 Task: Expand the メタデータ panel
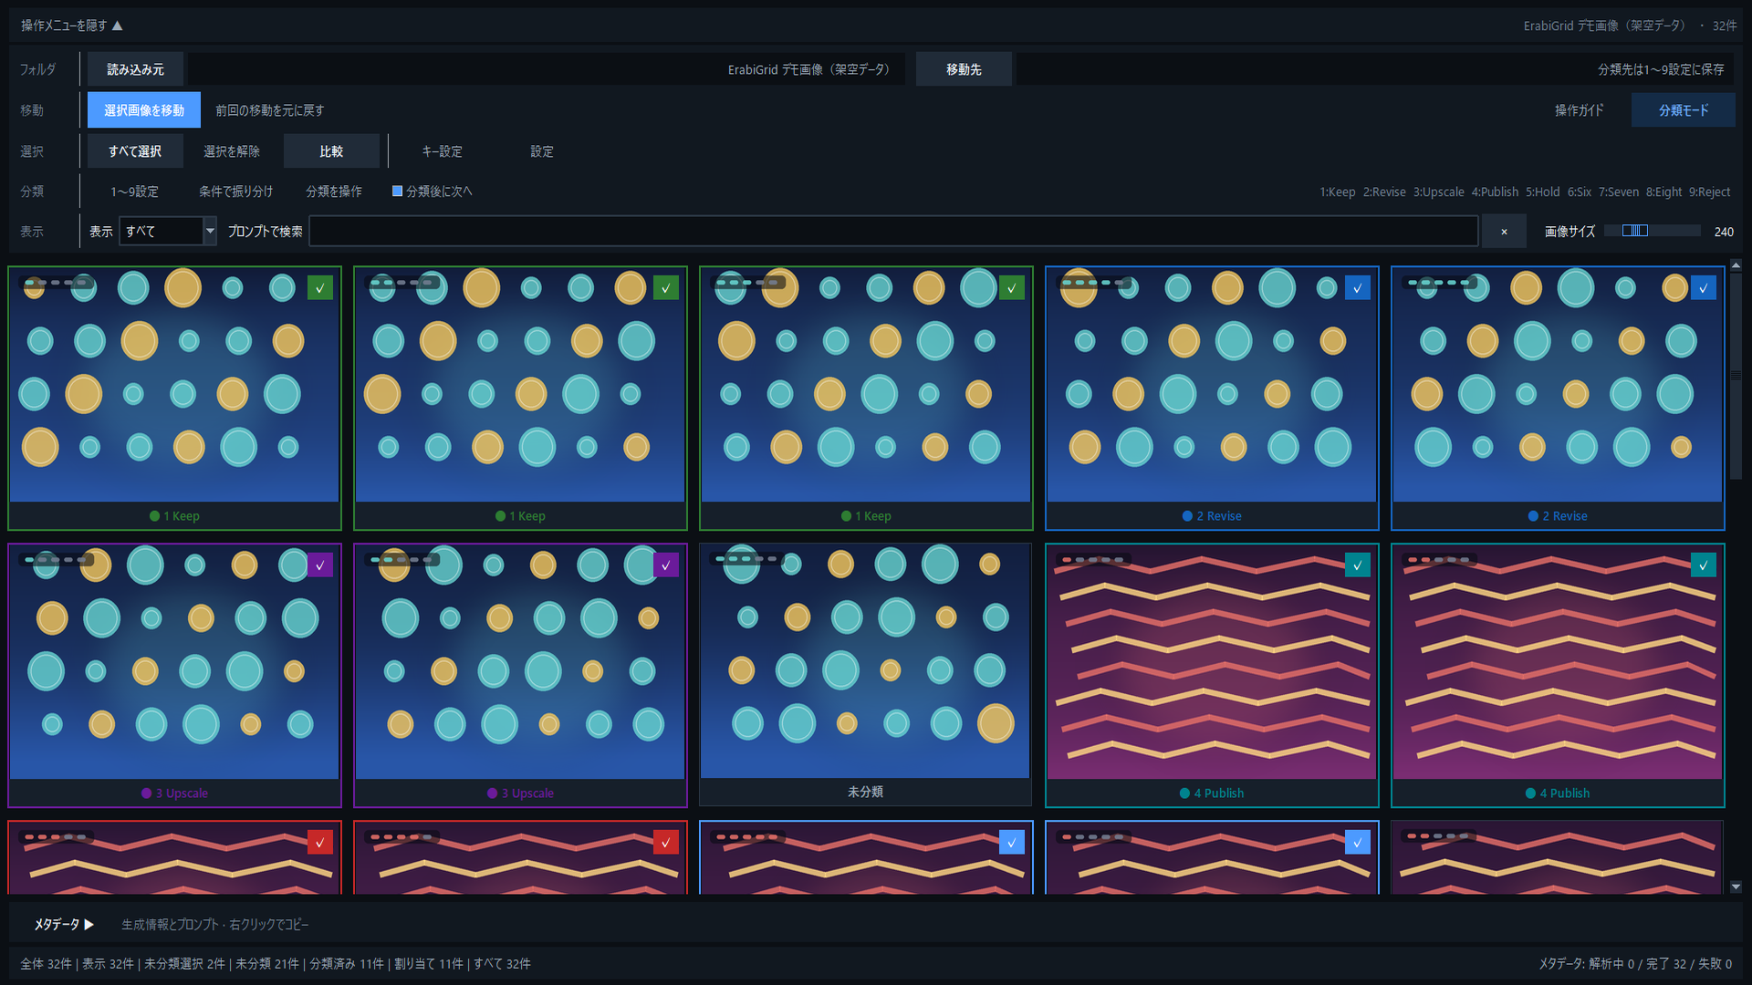tap(64, 925)
